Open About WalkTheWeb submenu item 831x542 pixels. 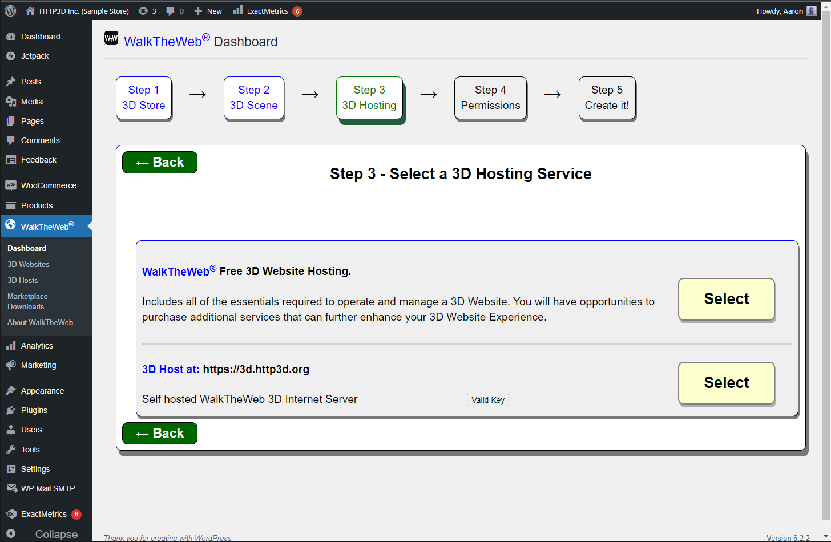[x=40, y=322]
